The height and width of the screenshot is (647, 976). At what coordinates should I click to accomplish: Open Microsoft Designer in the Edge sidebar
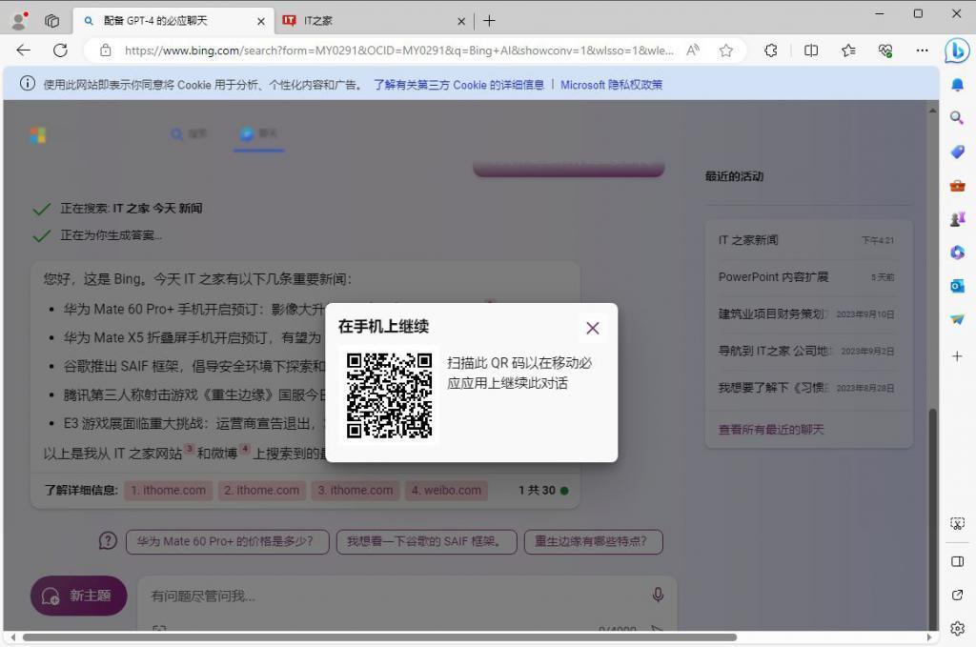coord(957,252)
